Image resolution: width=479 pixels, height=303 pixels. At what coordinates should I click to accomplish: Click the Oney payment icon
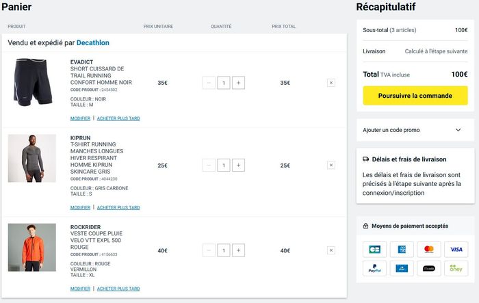pyautogui.click(x=456, y=269)
